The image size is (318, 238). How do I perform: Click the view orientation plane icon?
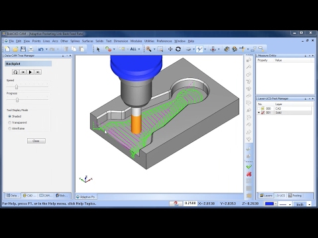coord(188,49)
